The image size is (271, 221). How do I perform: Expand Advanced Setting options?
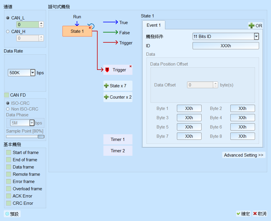tap(244, 155)
